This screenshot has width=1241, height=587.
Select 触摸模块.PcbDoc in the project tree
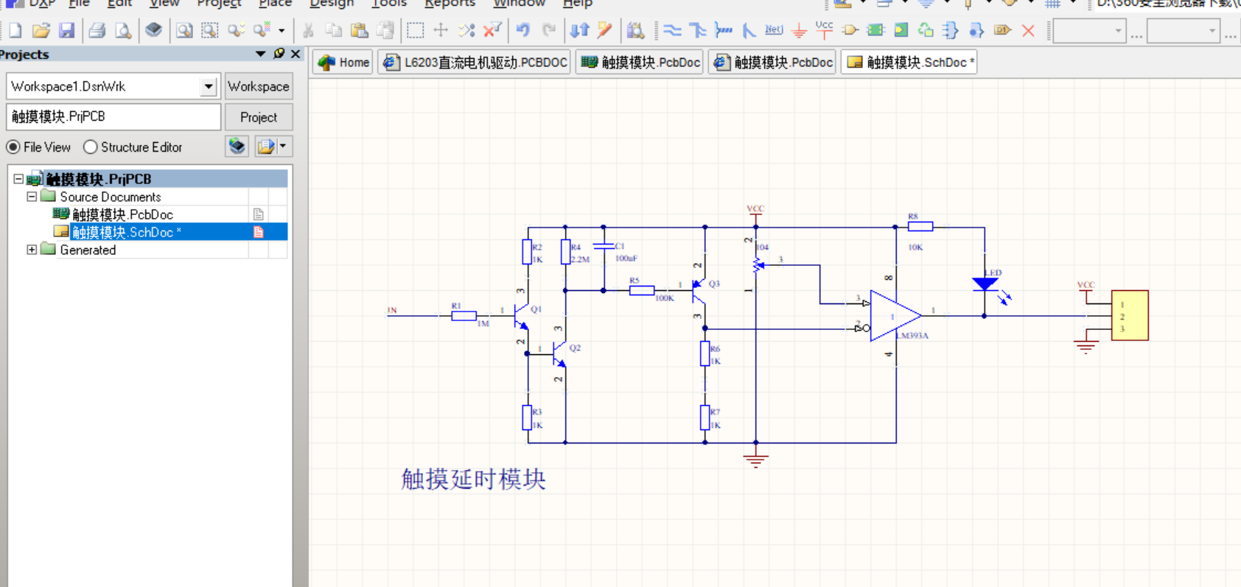pyautogui.click(x=122, y=214)
